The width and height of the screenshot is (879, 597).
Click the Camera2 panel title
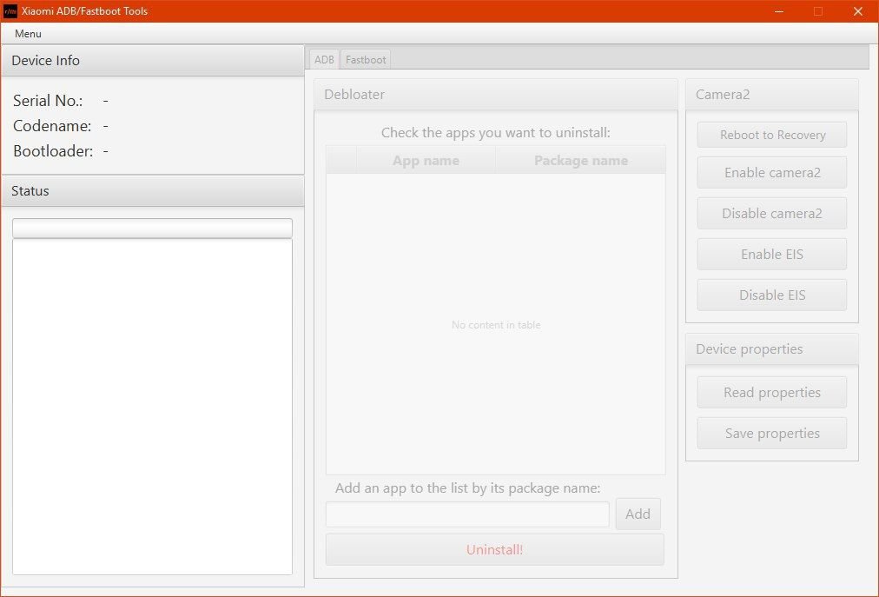pos(723,94)
